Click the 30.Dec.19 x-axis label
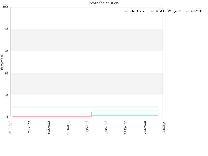 point(106,127)
